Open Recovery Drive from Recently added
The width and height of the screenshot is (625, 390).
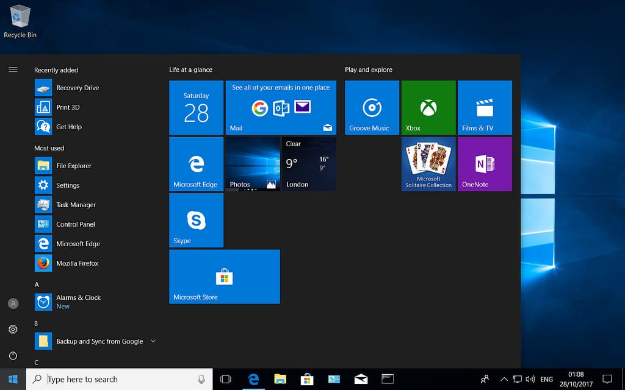coord(77,88)
